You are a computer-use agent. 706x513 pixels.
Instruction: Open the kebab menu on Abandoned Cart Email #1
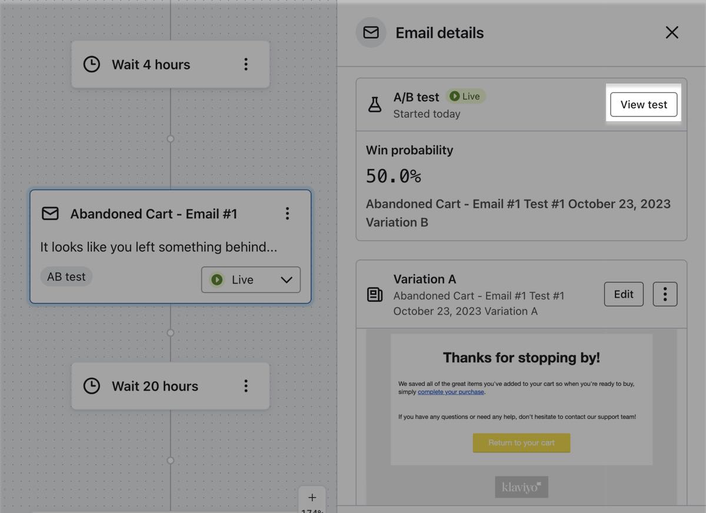click(x=287, y=214)
